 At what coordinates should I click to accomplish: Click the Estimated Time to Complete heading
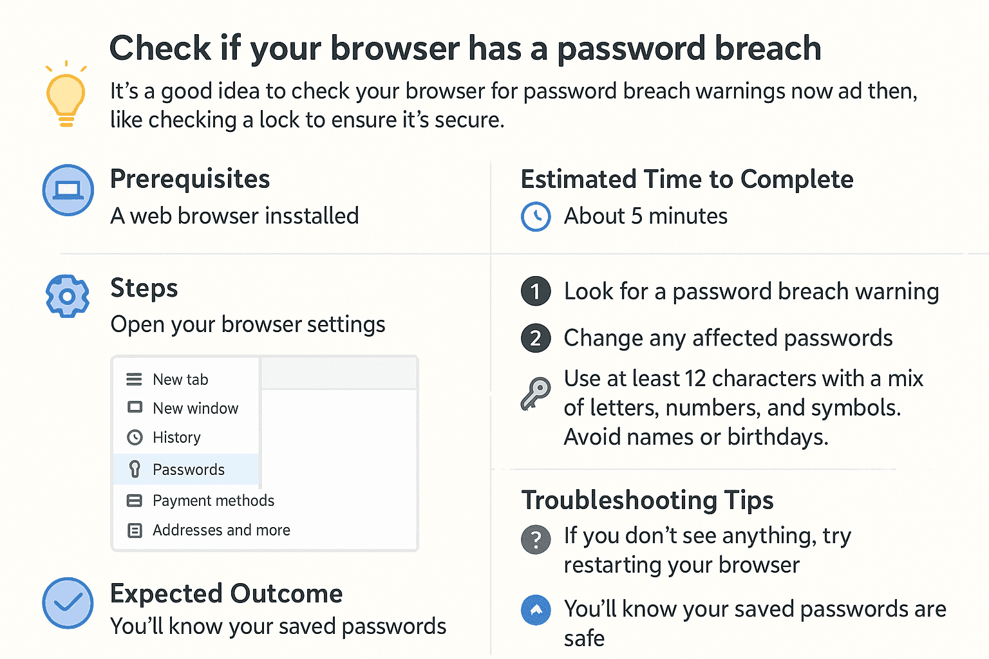tap(687, 180)
